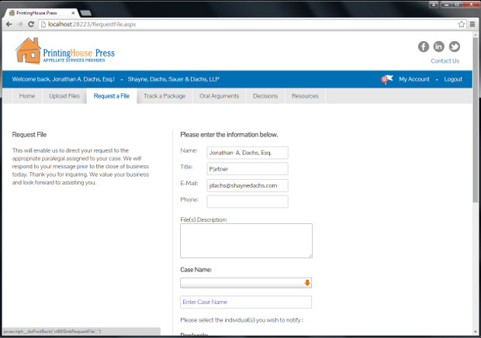The height and width of the screenshot is (338, 481).
Task: Click the E-Mail input field
Action: (247, 185)
